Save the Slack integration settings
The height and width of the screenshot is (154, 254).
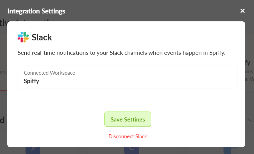click(x=128, y=119)
